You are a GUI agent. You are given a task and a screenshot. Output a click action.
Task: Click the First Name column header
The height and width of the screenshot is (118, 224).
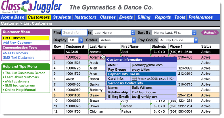[130, 46]
